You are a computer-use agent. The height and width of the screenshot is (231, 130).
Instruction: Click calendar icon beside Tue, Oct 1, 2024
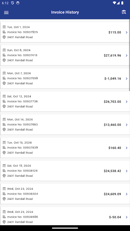click(4, 27)
